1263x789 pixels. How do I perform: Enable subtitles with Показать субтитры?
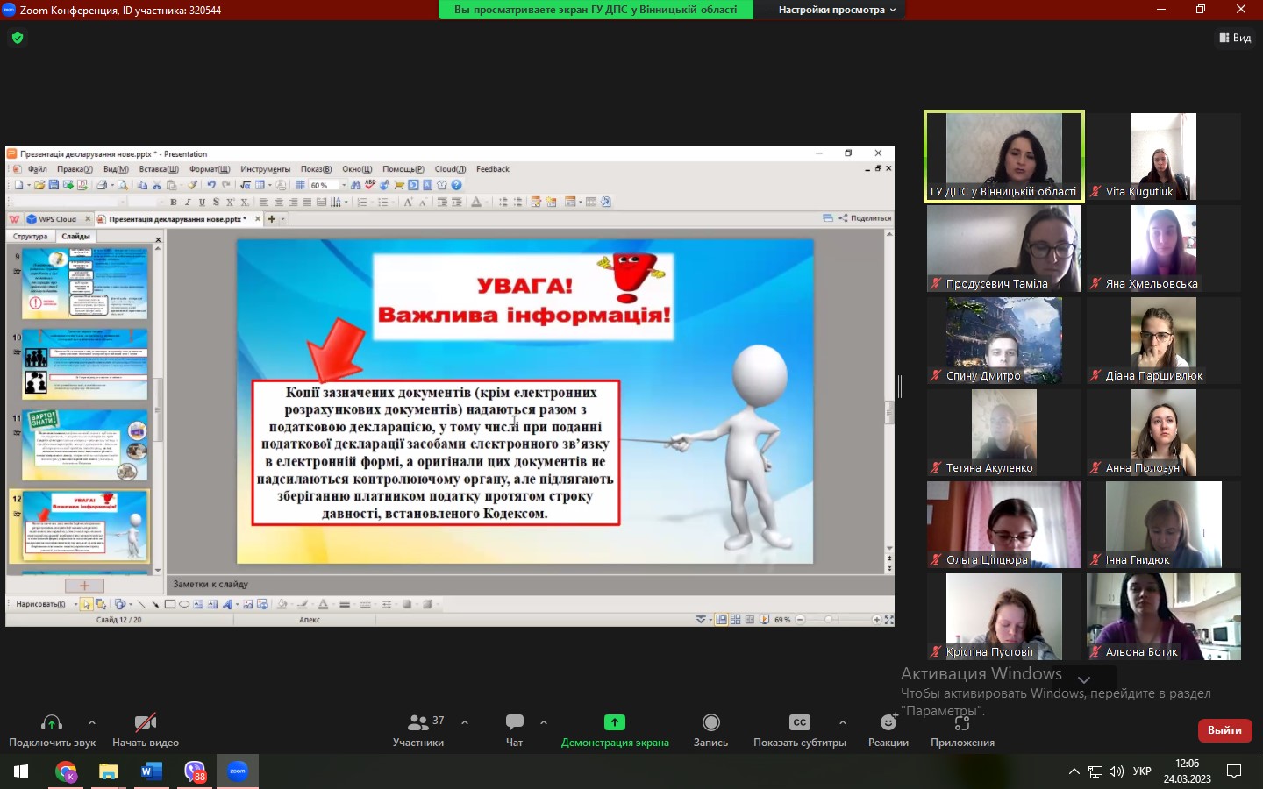coord(799,722)
